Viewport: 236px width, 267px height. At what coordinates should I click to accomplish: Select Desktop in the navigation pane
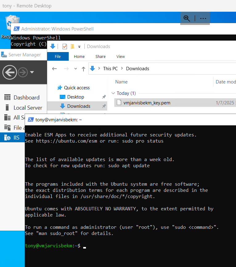click(75, 97)
